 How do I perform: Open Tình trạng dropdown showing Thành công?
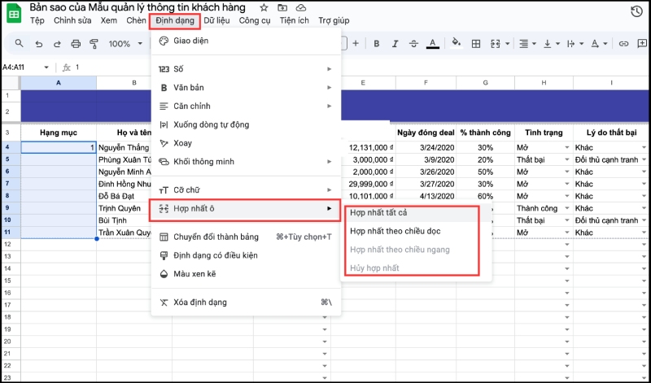pyautogui.click(x=567, y=208)
